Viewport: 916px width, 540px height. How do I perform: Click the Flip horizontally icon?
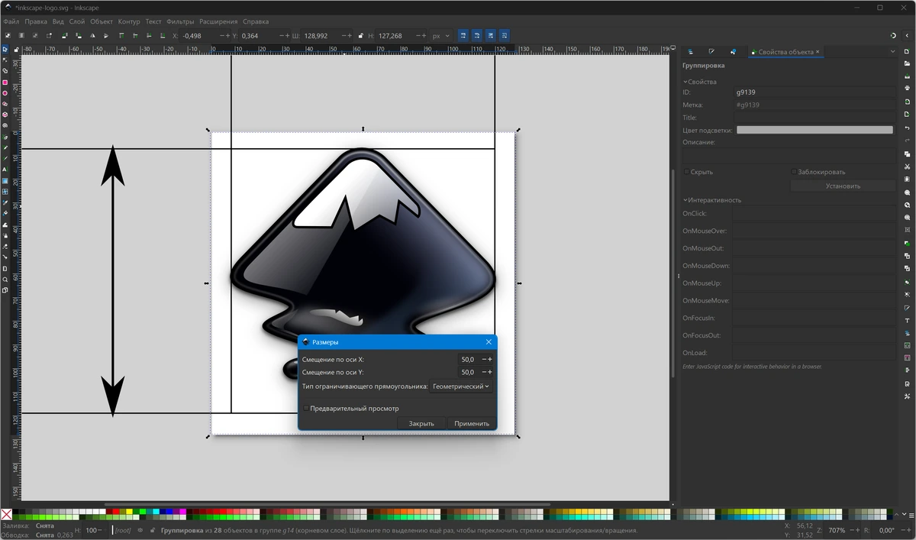click(92, 35)
